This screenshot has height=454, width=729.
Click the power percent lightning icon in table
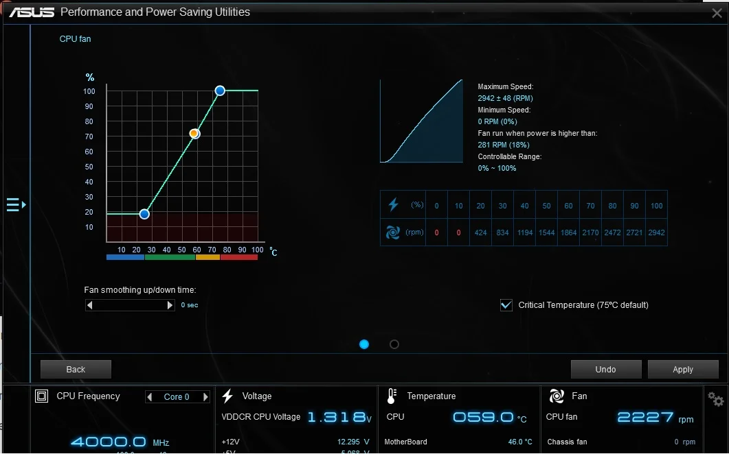pyautogui.click(x=393, y=204)
